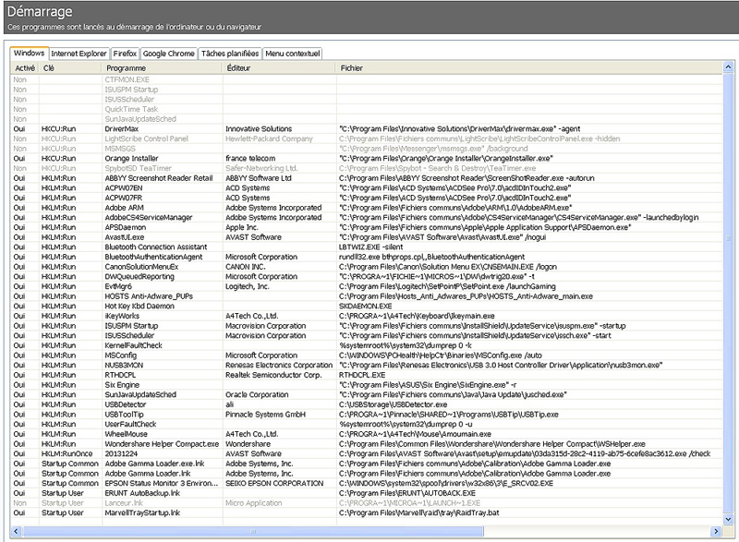Click the Programme column header
The width and height of the screenshot is (739, 542).
coord(161,67)
